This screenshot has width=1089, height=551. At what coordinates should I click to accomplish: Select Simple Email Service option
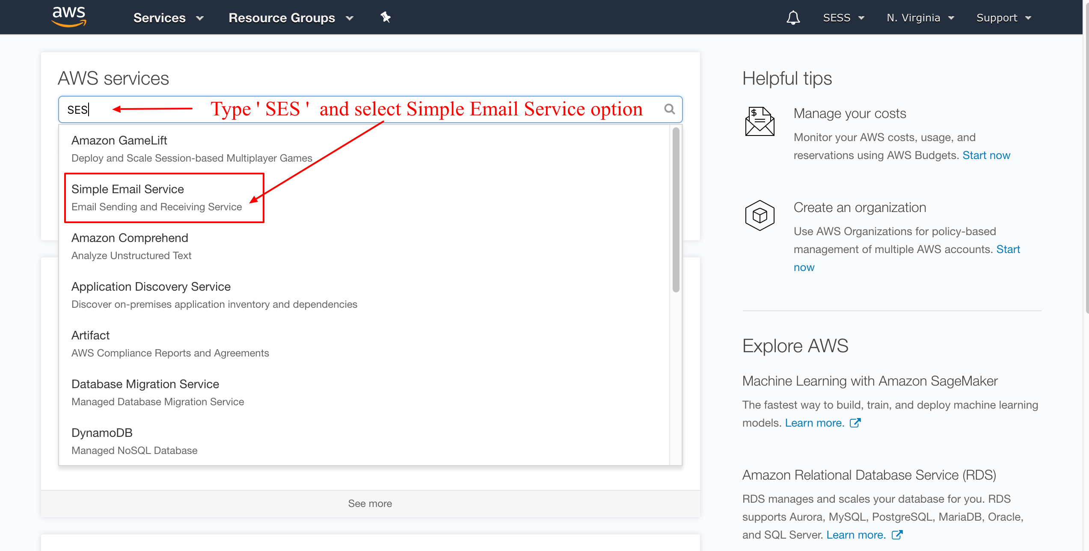tap(364, 197)
